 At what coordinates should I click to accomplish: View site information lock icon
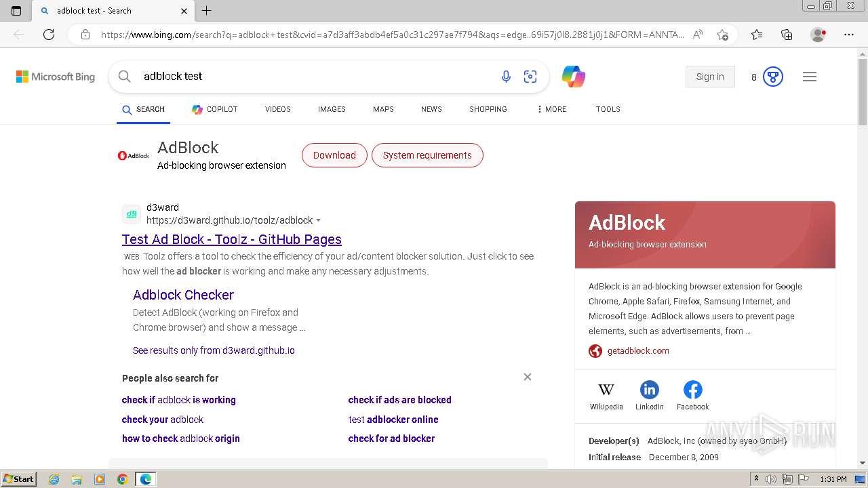click(x=85, y=35)
